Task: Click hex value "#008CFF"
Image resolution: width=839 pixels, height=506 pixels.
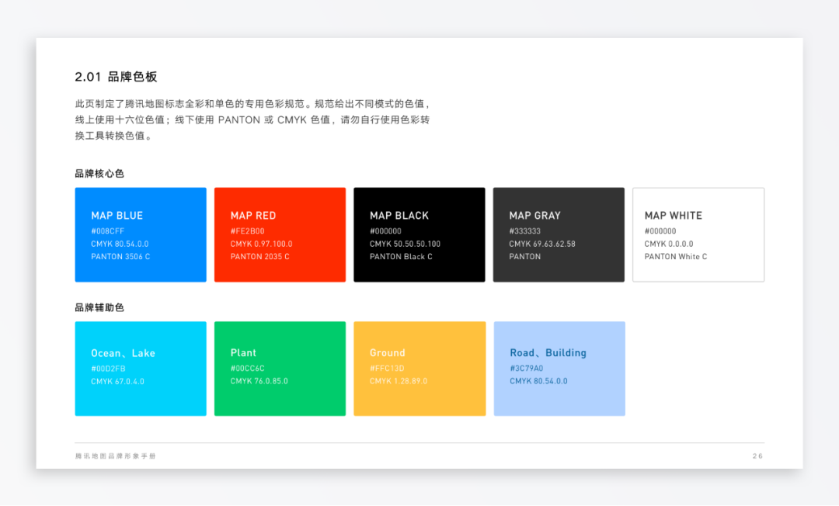Action: 107,231
